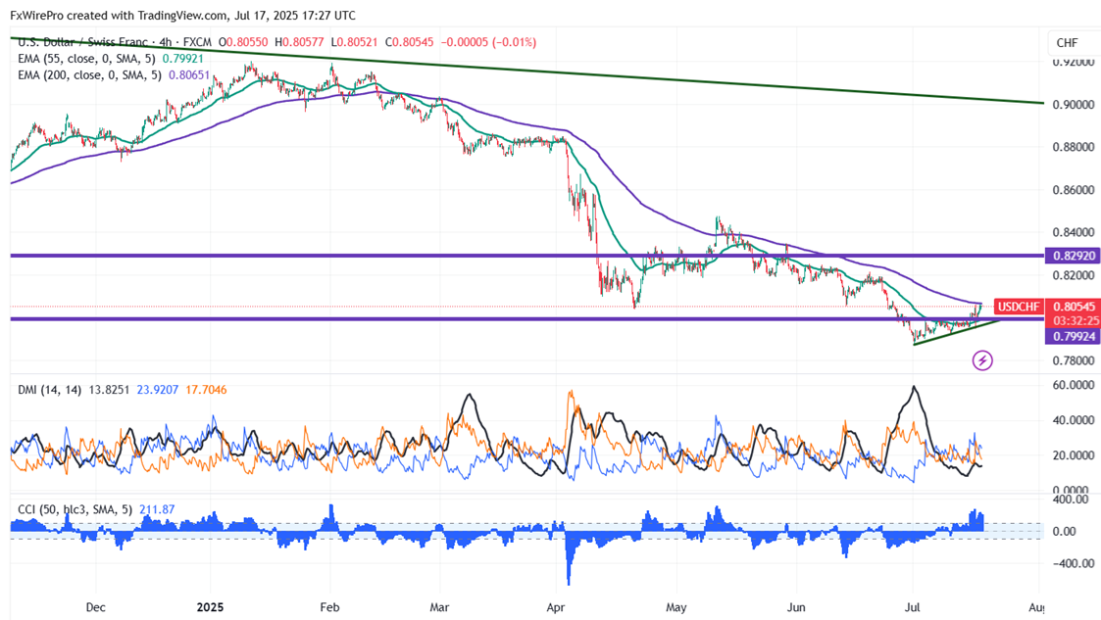
Task: Click the open price O0.80550 value
Action: point(243,42)
